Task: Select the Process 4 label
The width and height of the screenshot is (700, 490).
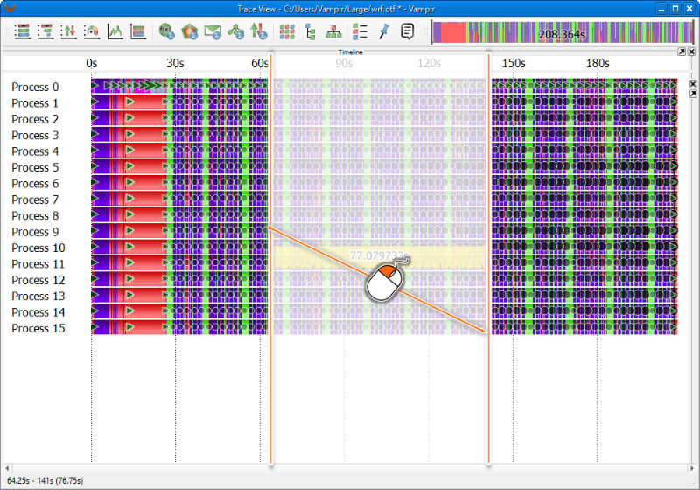Action: [35, 151]
